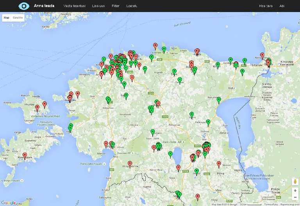Click the Google logo on map

[x=9, y=202]
